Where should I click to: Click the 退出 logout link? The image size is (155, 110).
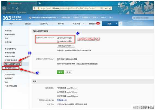(x=111, y=17)
